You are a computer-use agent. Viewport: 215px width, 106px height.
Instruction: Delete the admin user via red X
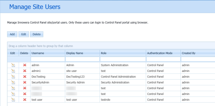tap(25, 65)
